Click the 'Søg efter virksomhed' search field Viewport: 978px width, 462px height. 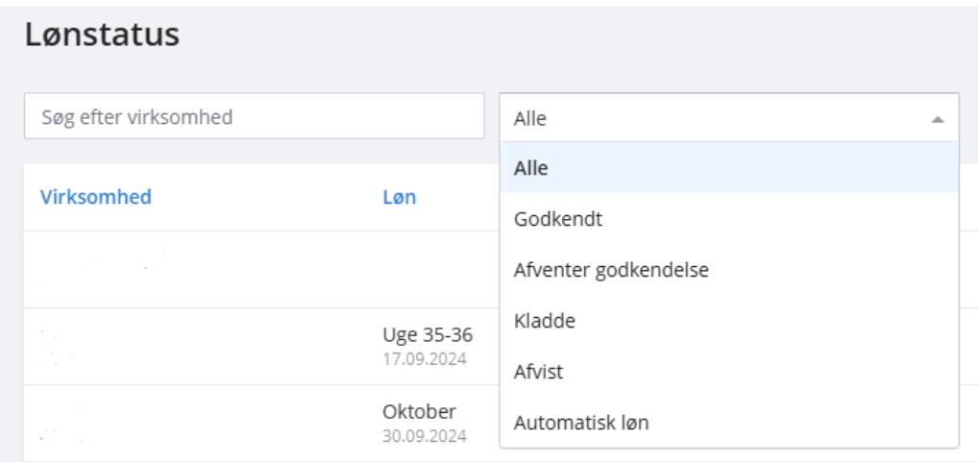(x=254, y=116)
